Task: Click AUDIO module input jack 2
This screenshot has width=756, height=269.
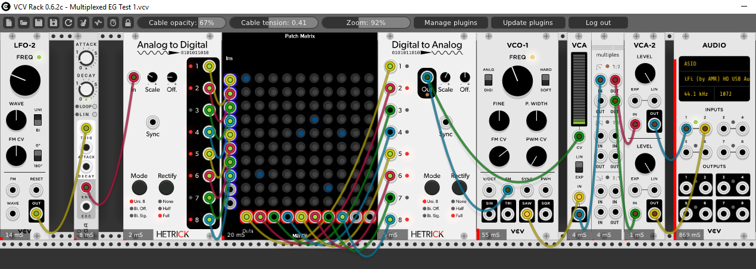Action: point(705,128)
